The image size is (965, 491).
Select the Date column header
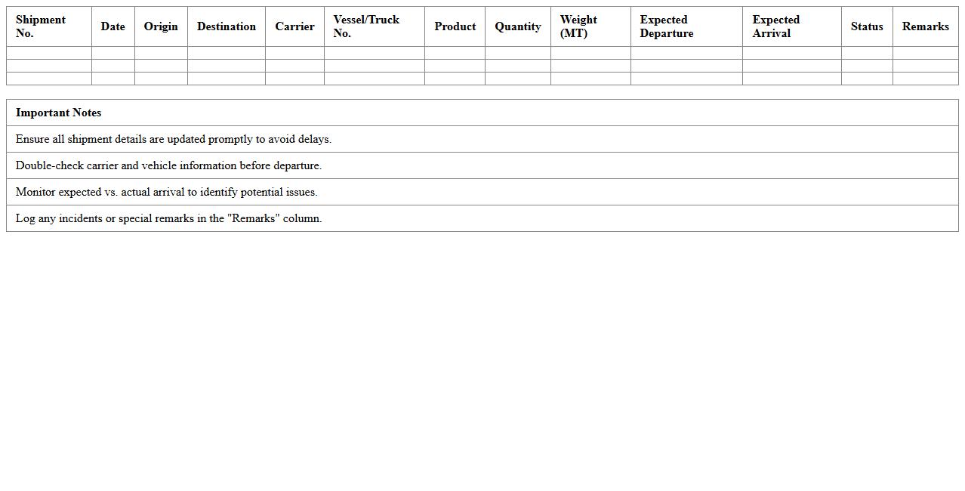[x=112, y=26]
